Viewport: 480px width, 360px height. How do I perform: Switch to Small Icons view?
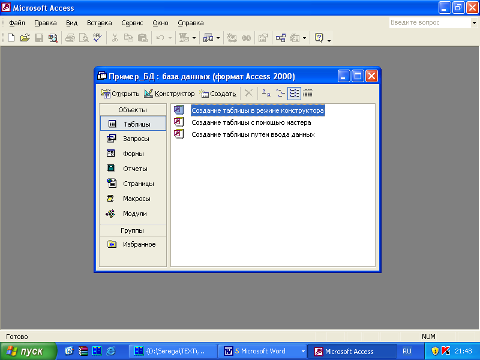pos(280,94)
